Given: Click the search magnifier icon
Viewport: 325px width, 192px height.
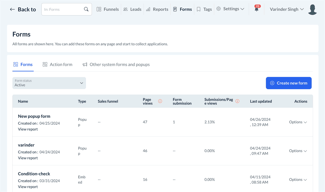Looking at the screenshot, I should click(86, 9).
